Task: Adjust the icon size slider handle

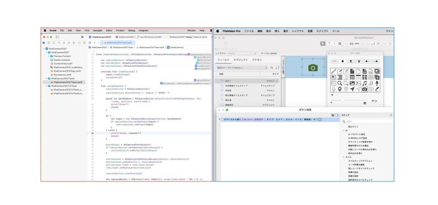Action: 343,100
